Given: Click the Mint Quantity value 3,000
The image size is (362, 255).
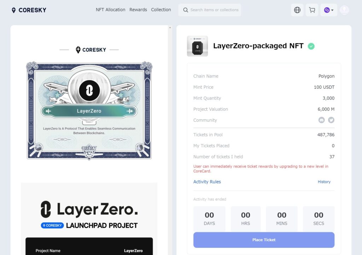Looking at the screenshot, I should [x=328, y=98].
